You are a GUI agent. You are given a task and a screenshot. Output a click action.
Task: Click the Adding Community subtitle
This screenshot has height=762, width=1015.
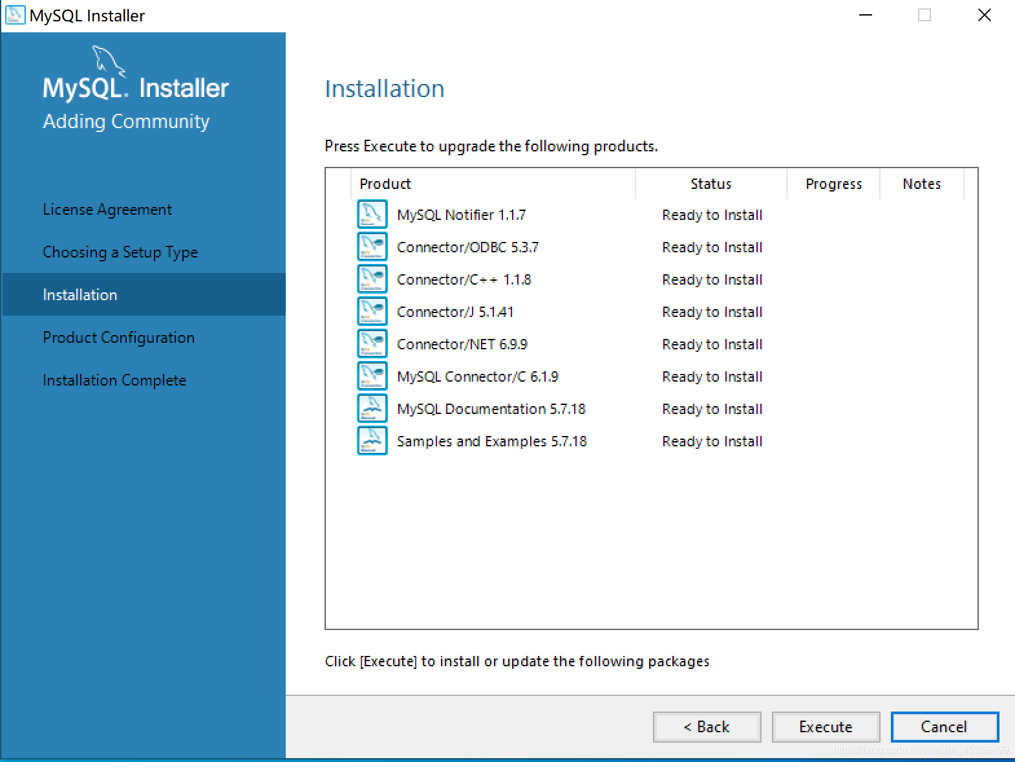(x=126, y=121)
